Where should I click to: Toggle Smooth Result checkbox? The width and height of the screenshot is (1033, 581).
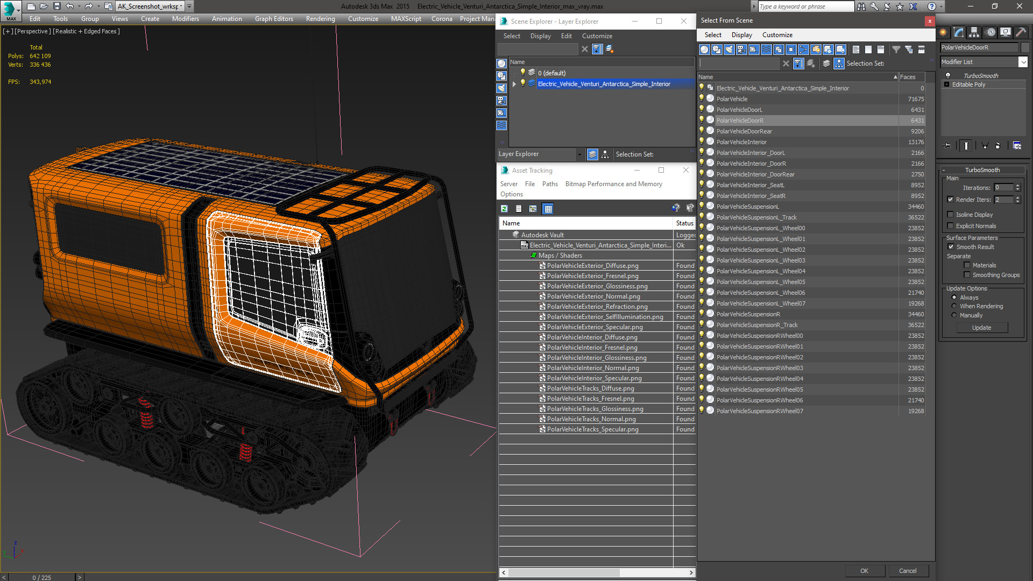click(x=951, y=247)
